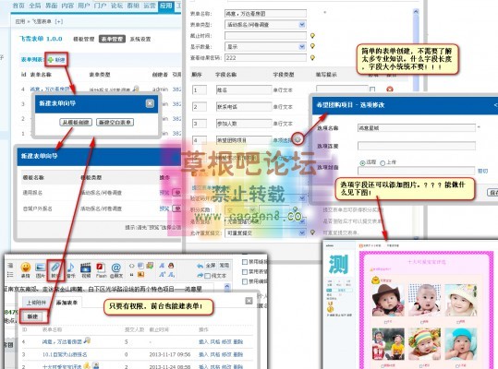Screen dimensions: 498x369
Task: Tick the first 禁用 checkbox right of the editor
Action: tap(245, 262)
